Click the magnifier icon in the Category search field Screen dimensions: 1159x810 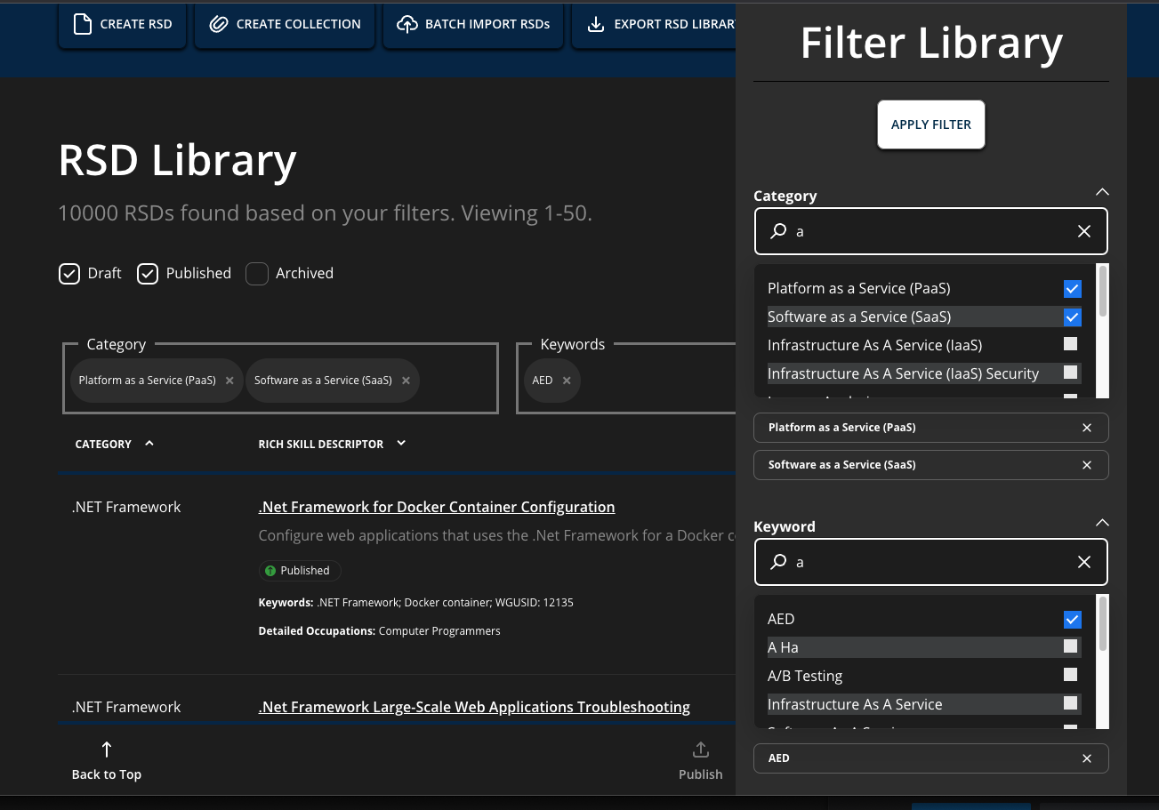click(x=778, y=231)
